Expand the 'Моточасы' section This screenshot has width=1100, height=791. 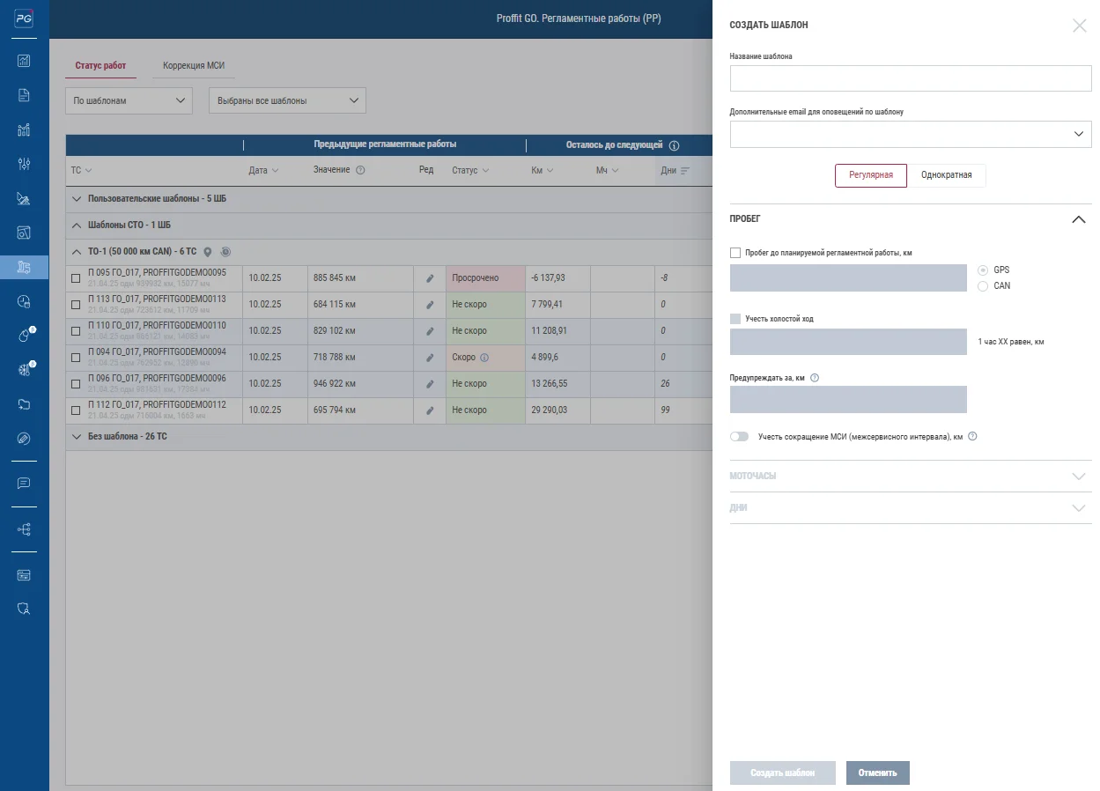tap(910, 477)
